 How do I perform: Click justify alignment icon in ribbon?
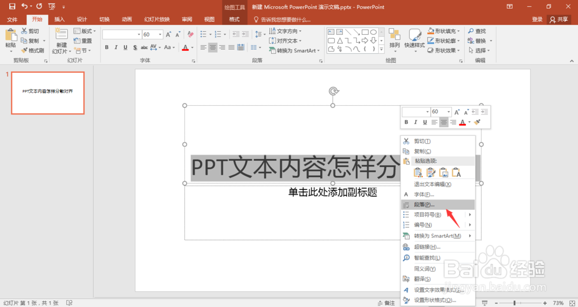point(231,47)
